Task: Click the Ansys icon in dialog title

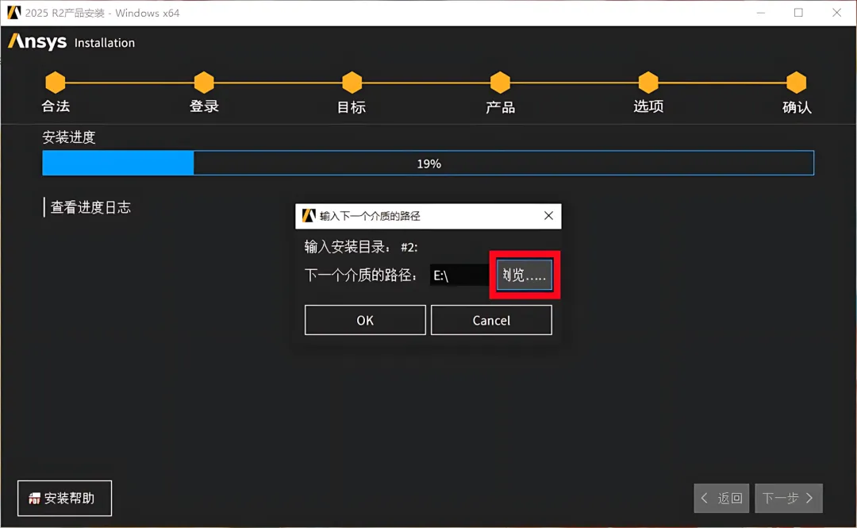Action: point(309,216)
